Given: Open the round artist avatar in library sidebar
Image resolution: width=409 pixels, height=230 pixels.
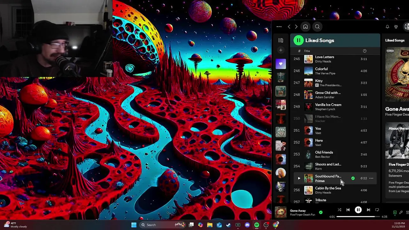Looking at the screenshot, I should point(281,173).
